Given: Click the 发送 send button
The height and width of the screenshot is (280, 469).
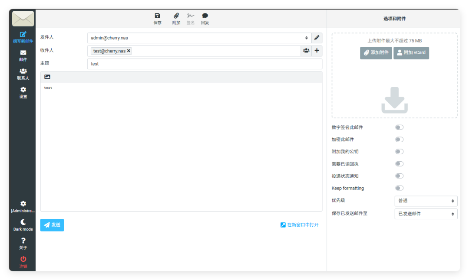Looking at the screenshot, I should point(52,225).
